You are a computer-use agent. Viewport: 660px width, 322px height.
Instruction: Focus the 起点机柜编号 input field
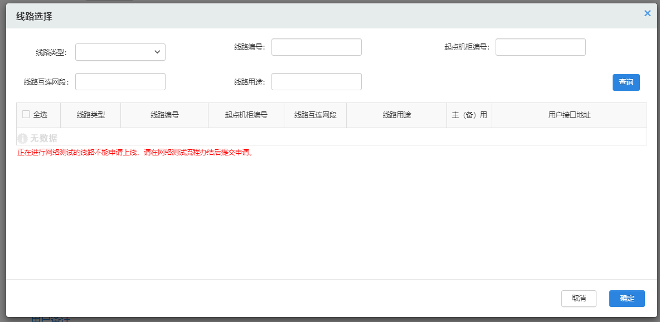click(x=541, y=47)
